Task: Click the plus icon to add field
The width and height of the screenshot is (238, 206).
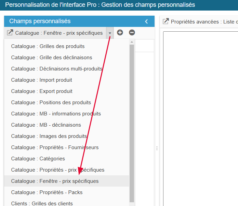Action: tap(120, 33)
